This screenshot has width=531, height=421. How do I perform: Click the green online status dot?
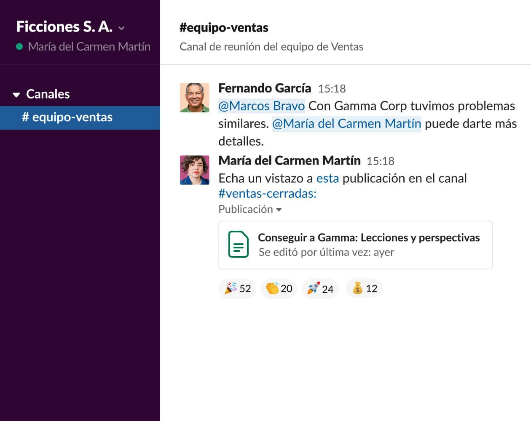19,47
